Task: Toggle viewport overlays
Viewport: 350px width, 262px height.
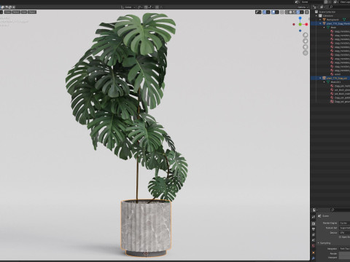Action: click(x=273, y=12)
